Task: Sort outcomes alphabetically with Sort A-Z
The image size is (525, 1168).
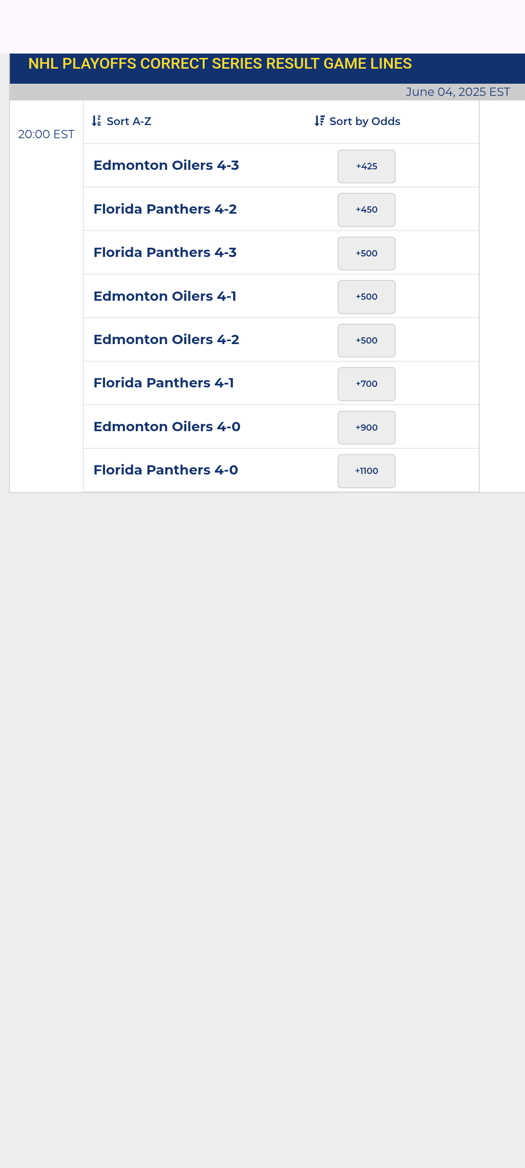Action: coord(129,121)
